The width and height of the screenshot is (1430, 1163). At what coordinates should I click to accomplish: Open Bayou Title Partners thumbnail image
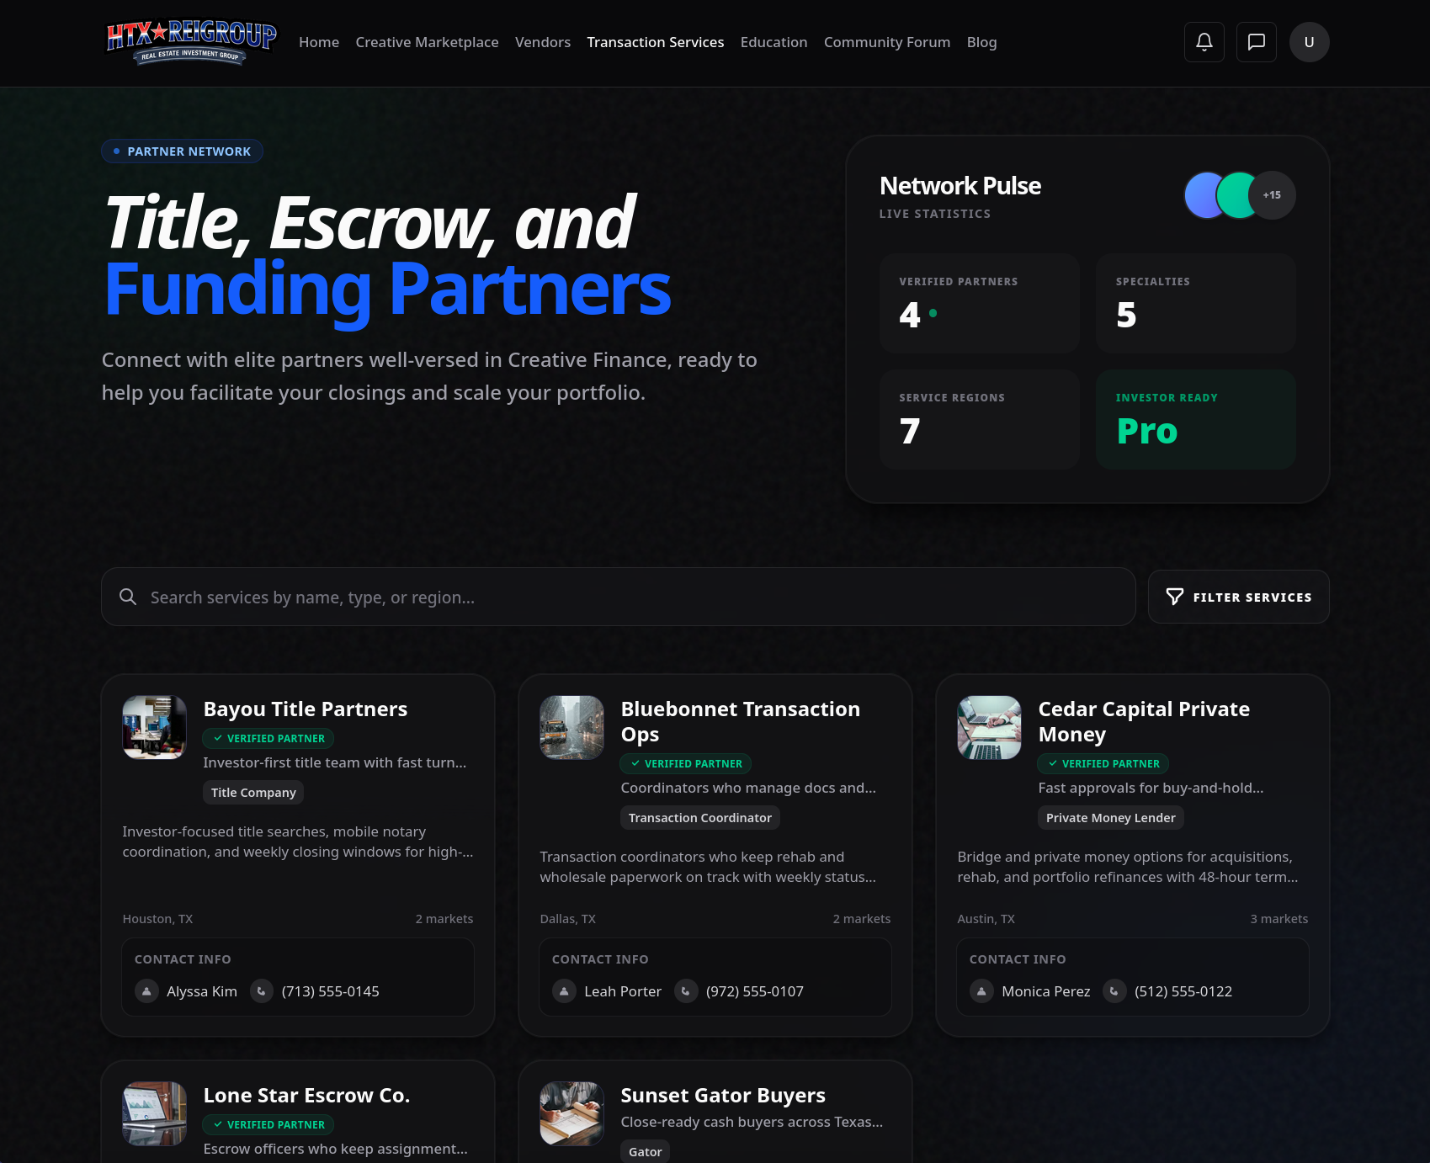(155, 727)
